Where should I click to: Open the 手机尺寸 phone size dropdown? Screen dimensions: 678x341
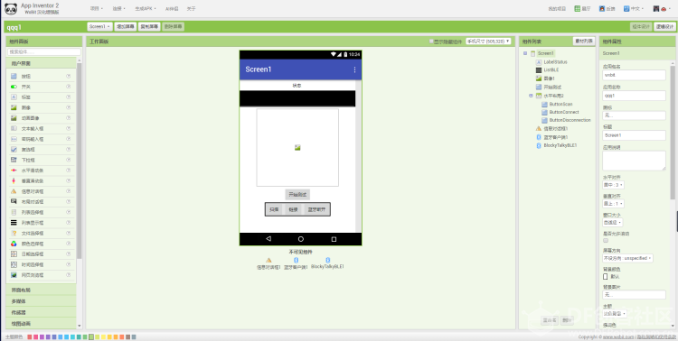(x=488, y=41)
